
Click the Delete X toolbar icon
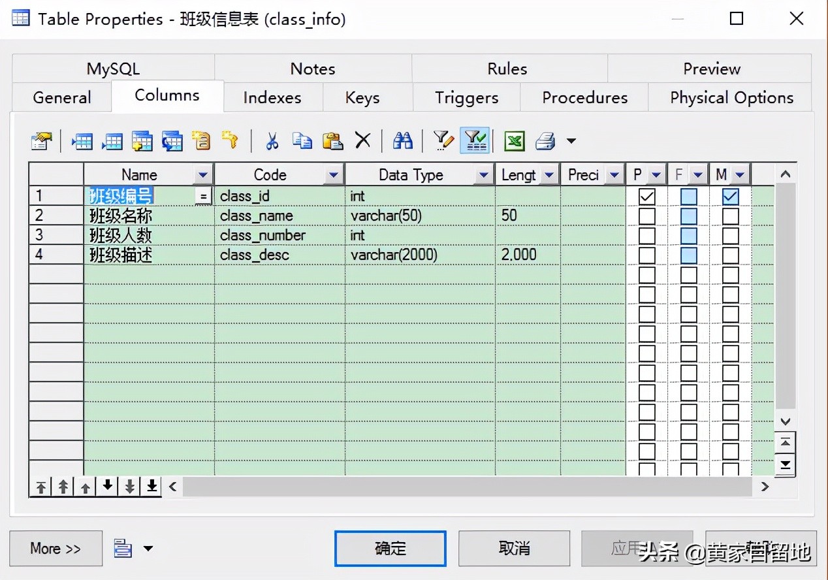point(362,140)
